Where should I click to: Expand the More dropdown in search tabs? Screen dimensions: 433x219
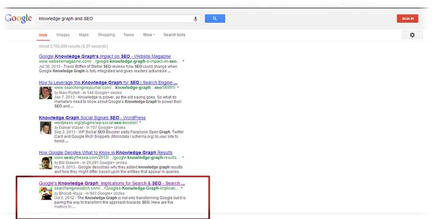(x=149, y=35)
